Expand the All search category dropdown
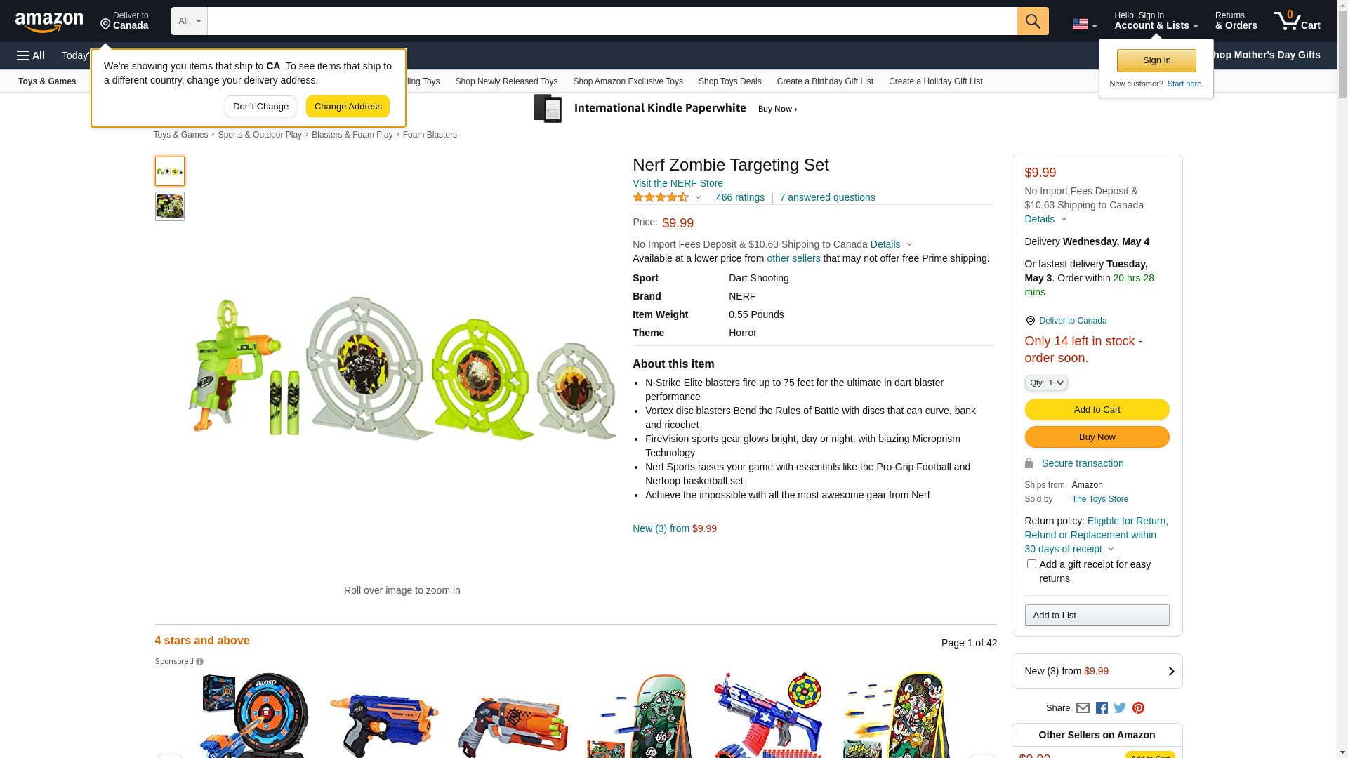 (x=190, y=21)
